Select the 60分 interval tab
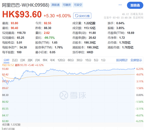 pos(71,60)
